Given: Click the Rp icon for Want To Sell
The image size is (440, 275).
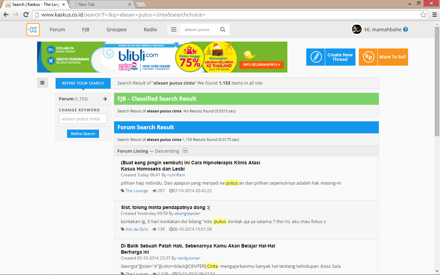Looking at the screenshot, I should (x=368, y=57).
